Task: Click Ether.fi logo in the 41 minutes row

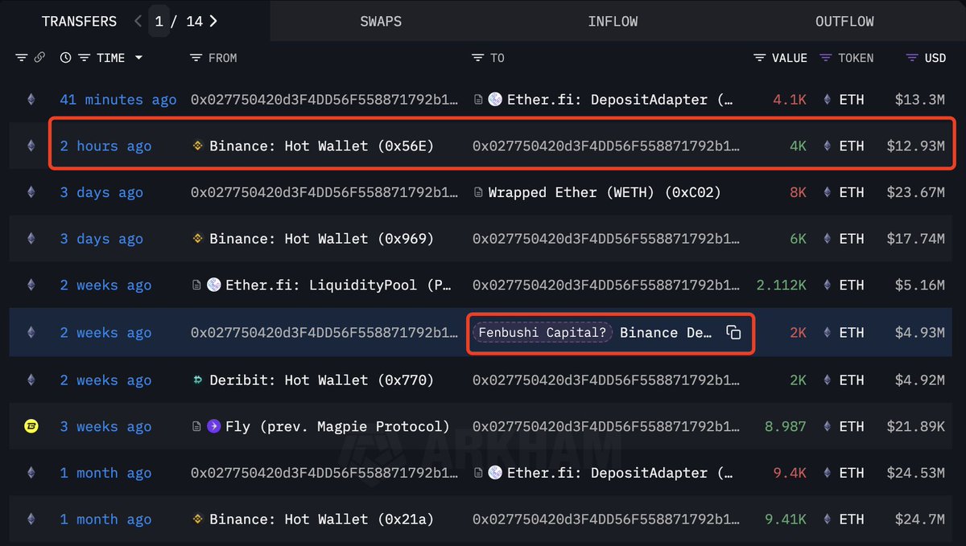Action: click(495, 100)
